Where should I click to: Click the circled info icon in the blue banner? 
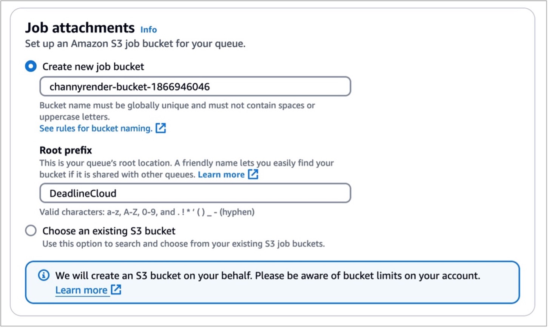point(44,275)
